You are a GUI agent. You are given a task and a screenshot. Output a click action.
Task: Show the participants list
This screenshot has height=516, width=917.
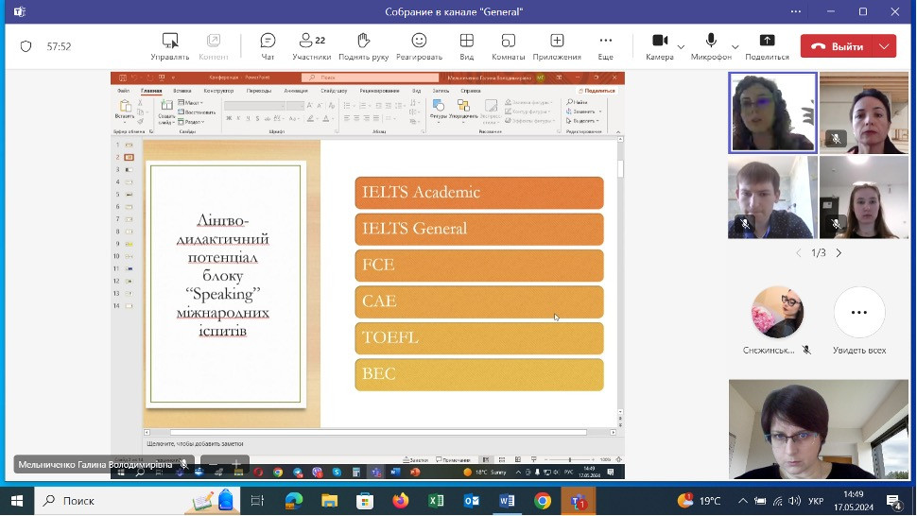[311, 45]
